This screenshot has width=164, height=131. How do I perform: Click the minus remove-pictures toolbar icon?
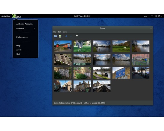(x=71, y=36)
